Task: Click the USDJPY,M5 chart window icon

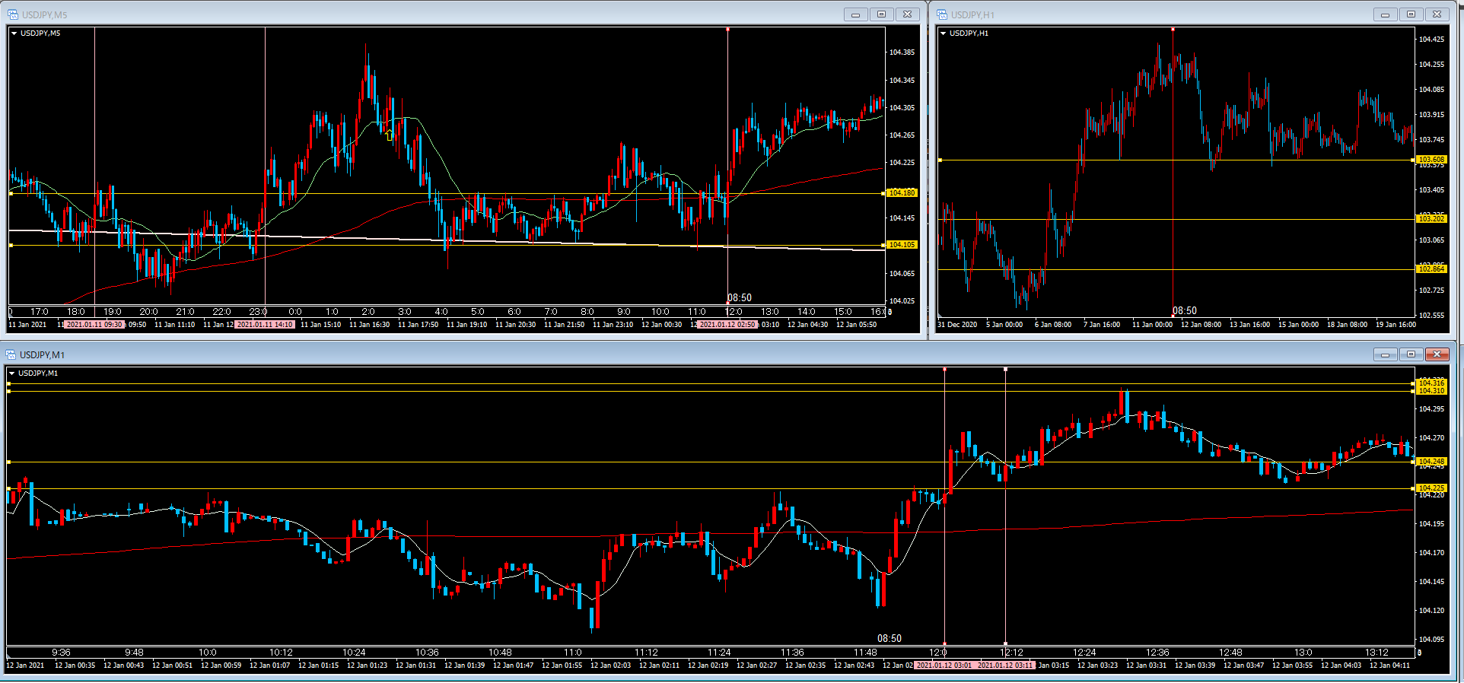Action: (13, 14)
